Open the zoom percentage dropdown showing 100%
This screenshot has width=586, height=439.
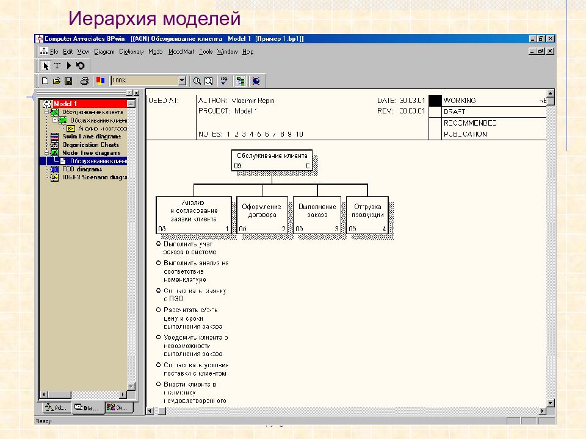click(x=182, y=80)
